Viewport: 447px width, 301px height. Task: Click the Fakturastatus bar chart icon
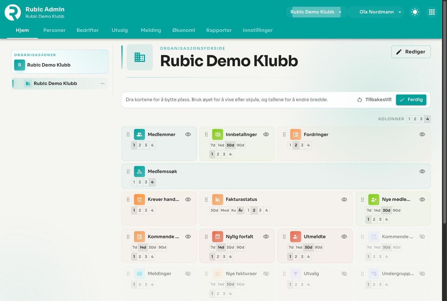pyautogui.click(x=217, y=200)
